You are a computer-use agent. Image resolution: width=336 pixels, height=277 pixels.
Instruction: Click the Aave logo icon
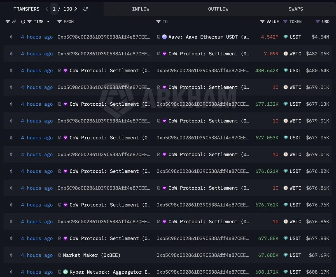coord(164,37)
